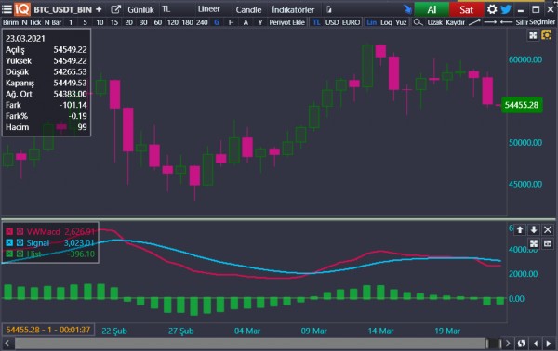Click the red Sat sell button
The image size is (558, 351).
(466, 9)
